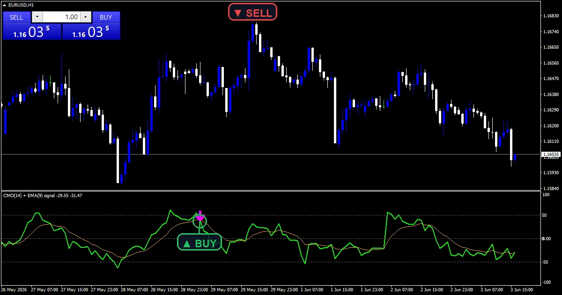Click the 1.15840 price axis label
This screenshot has width=562, height=295.
550,188
